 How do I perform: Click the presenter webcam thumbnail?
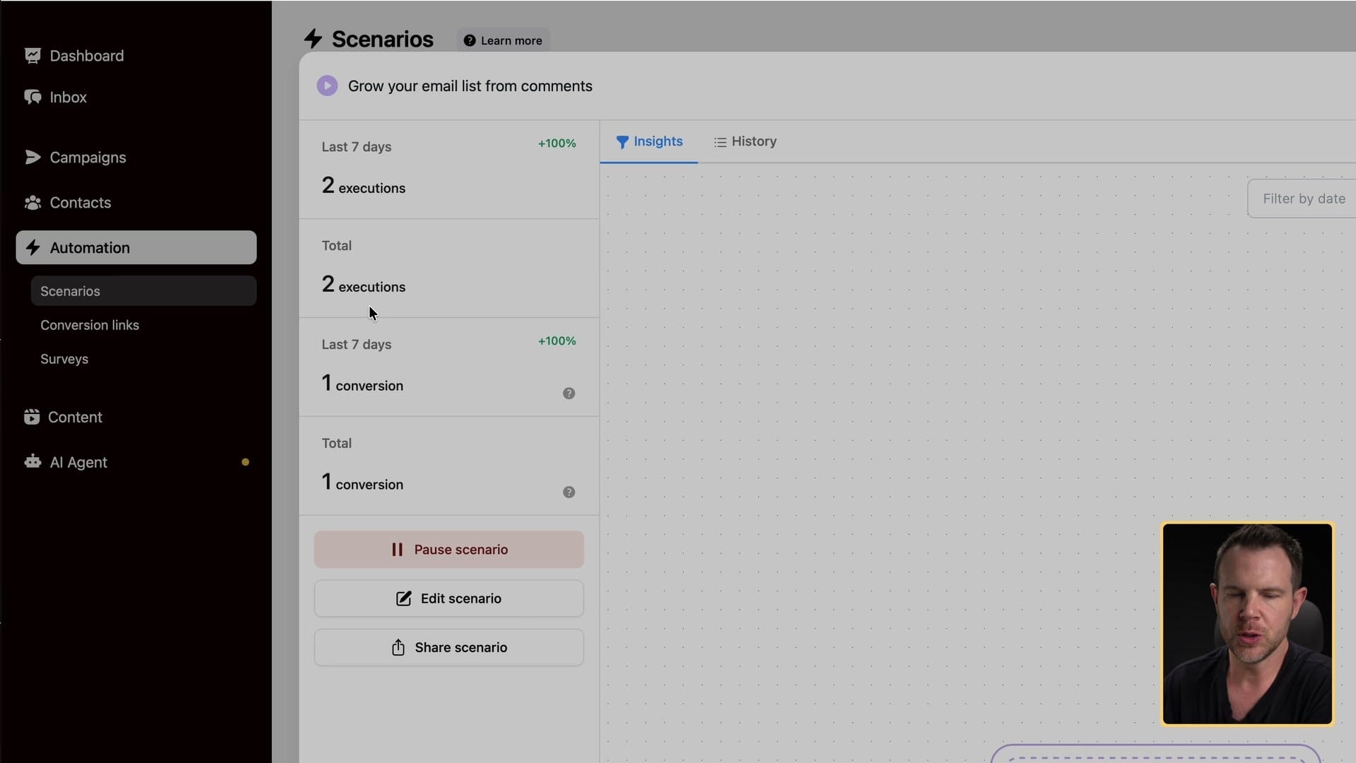click(1247, 624)
